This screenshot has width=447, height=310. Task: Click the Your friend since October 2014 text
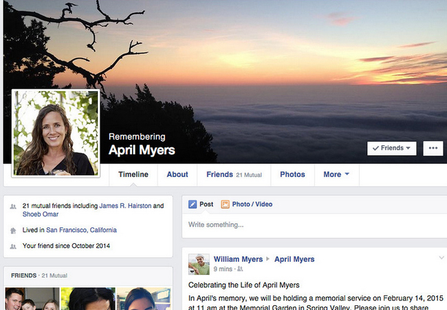click(x=66, y=246)
